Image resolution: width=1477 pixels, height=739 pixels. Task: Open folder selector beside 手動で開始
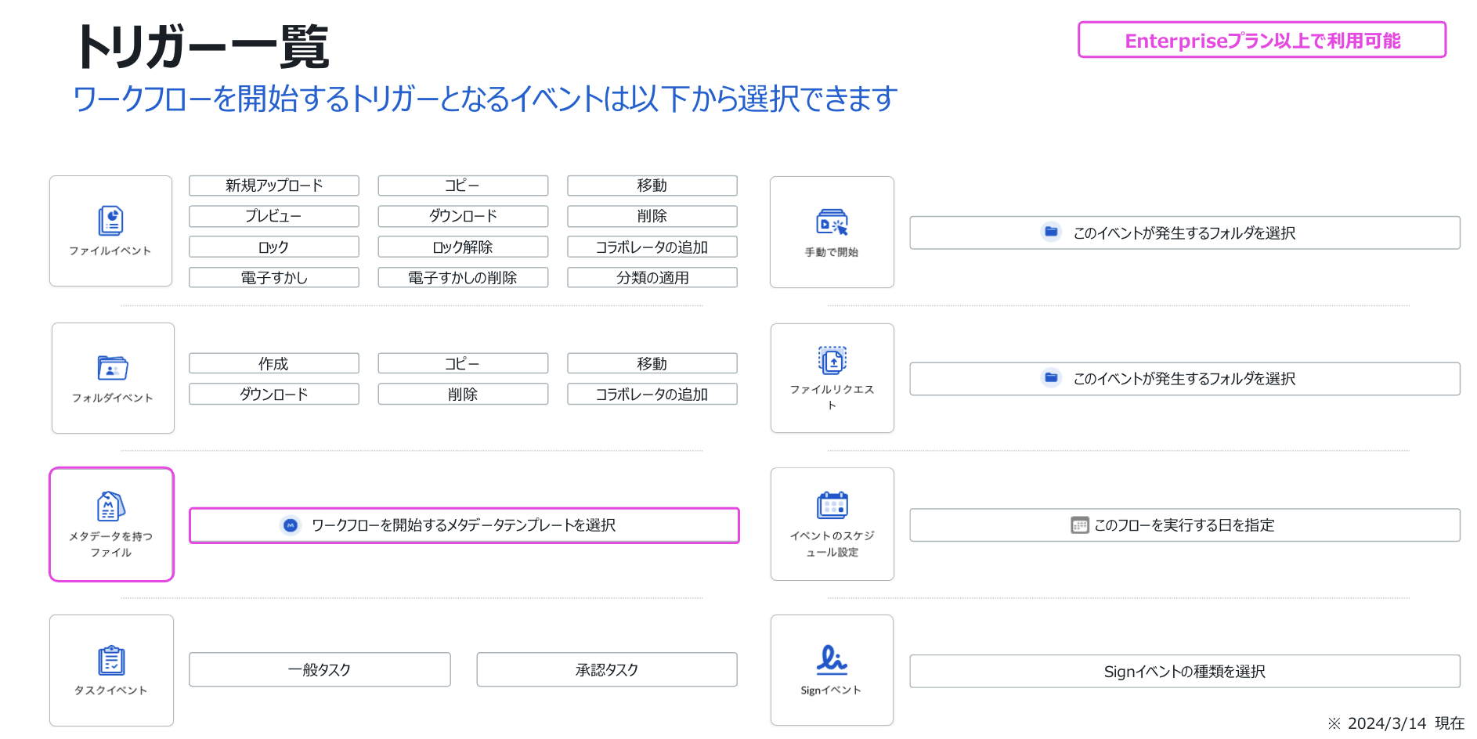pyautogui.click(x=1184, y=233)
